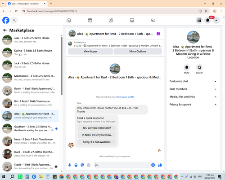Open the taskbar clock showing 11:06 pm
This screenshot has width=225, height=180.
click(210, 177)
